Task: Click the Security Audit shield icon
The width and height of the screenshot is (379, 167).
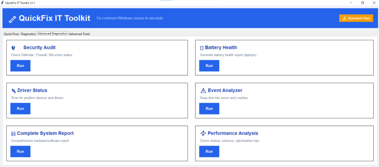Action: click(x=14, y=48)
